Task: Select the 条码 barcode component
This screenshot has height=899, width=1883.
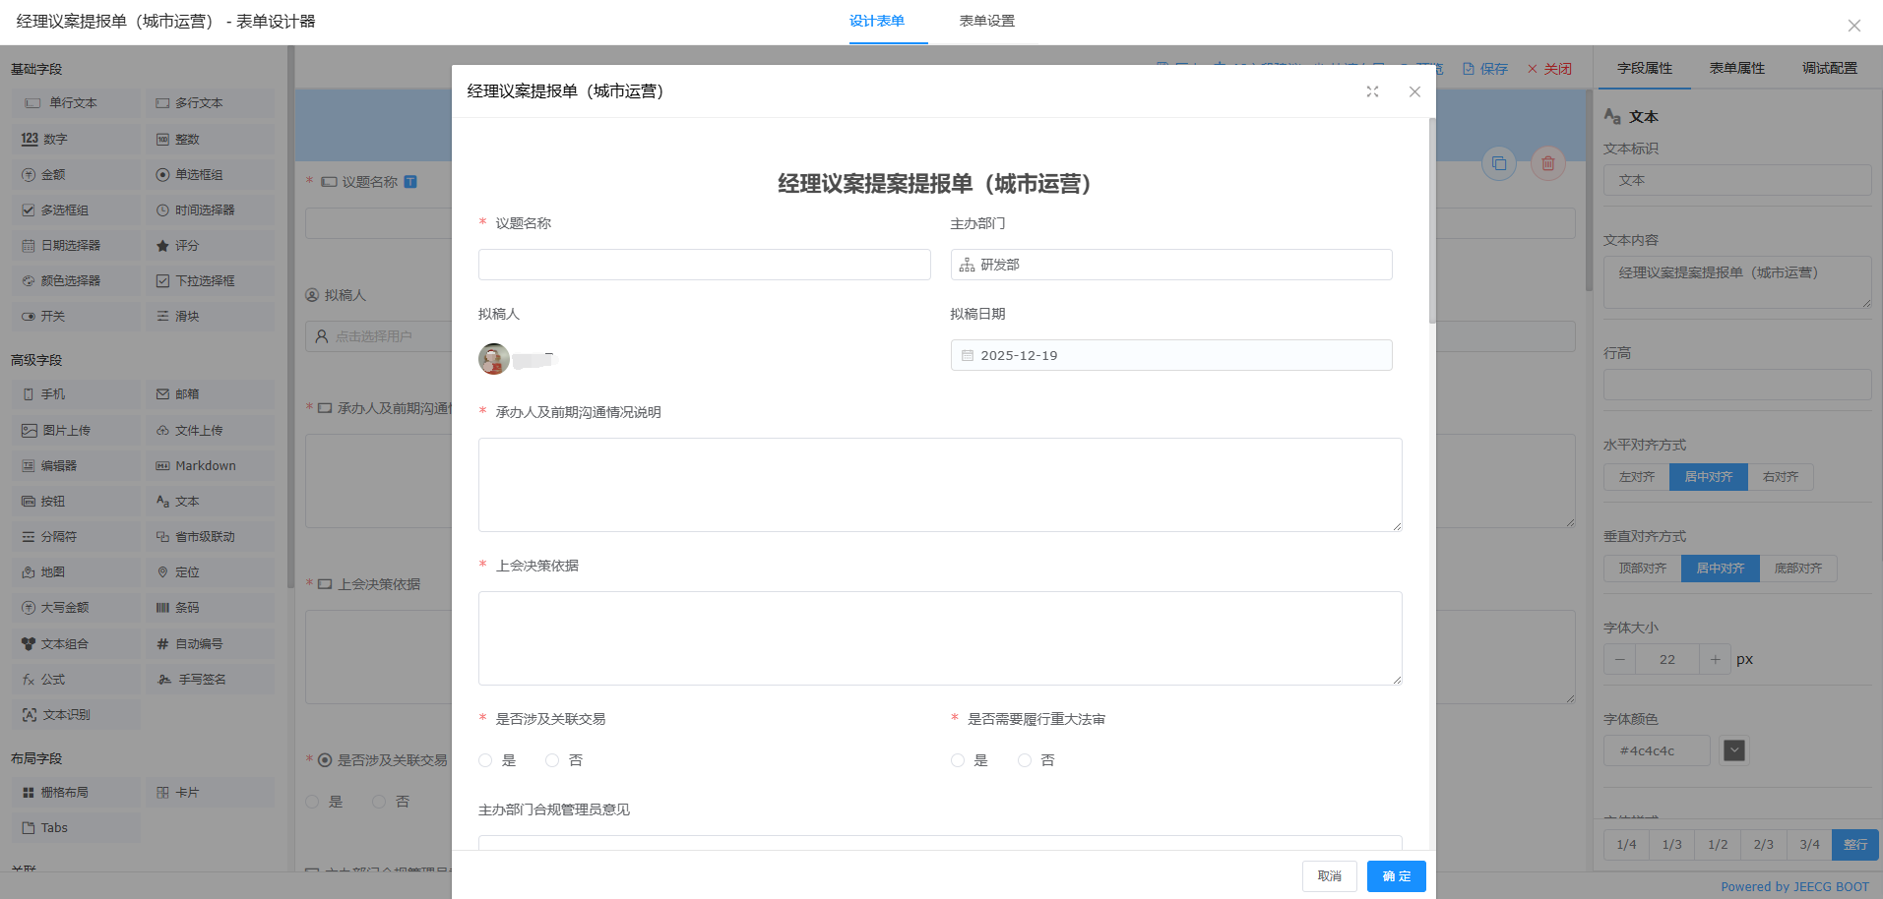Action: pos(211,607)
